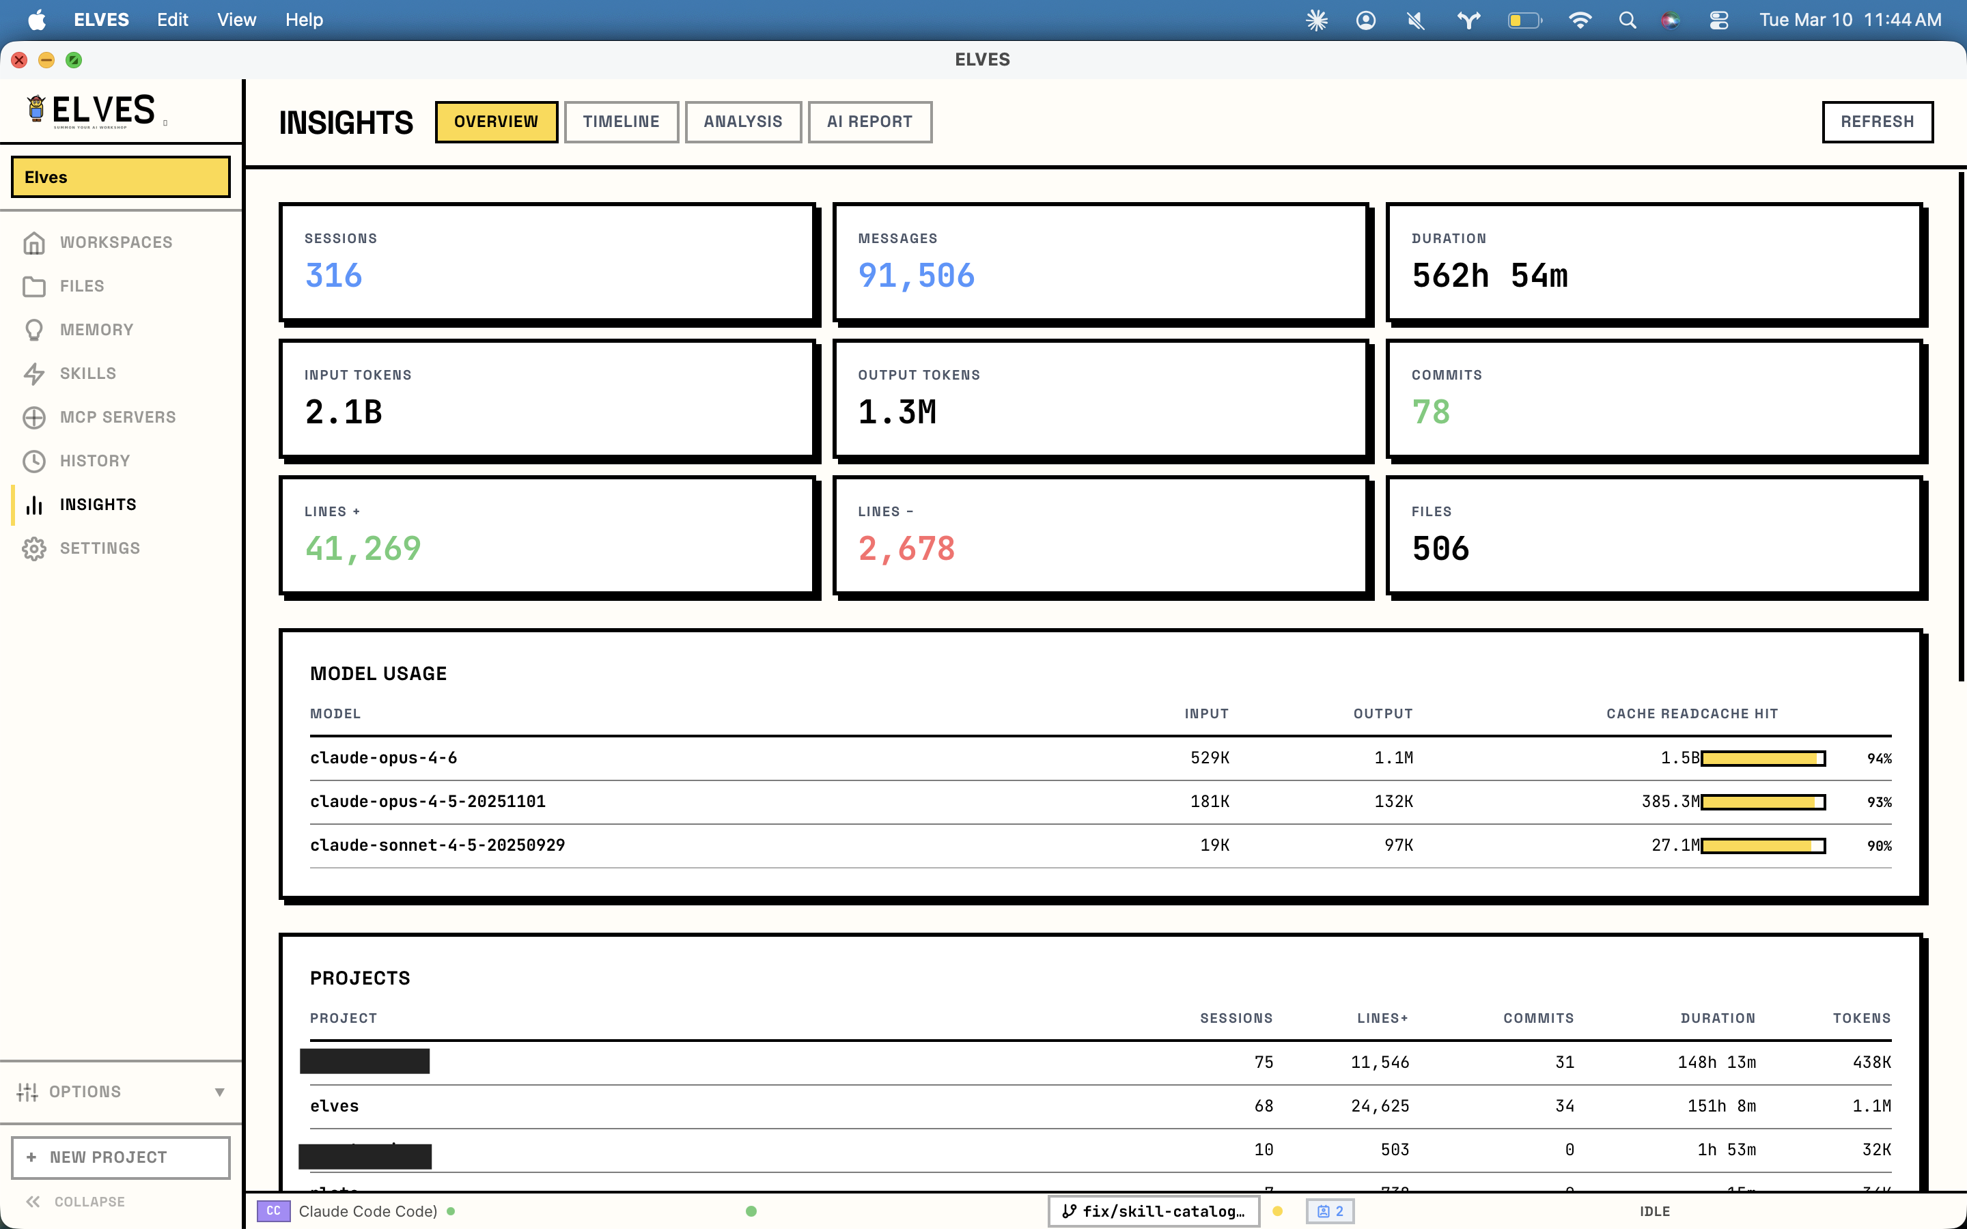
Task: Open the fix/skill-catalog branch selector
Action: point(1154,1211)
